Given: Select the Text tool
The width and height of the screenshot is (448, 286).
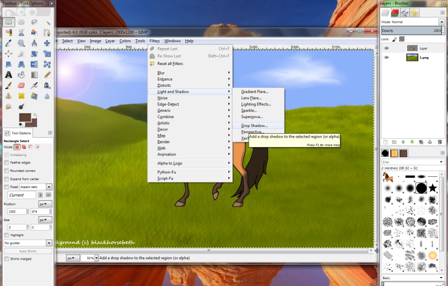Looking at the screenshot, I should pos(8,75).
